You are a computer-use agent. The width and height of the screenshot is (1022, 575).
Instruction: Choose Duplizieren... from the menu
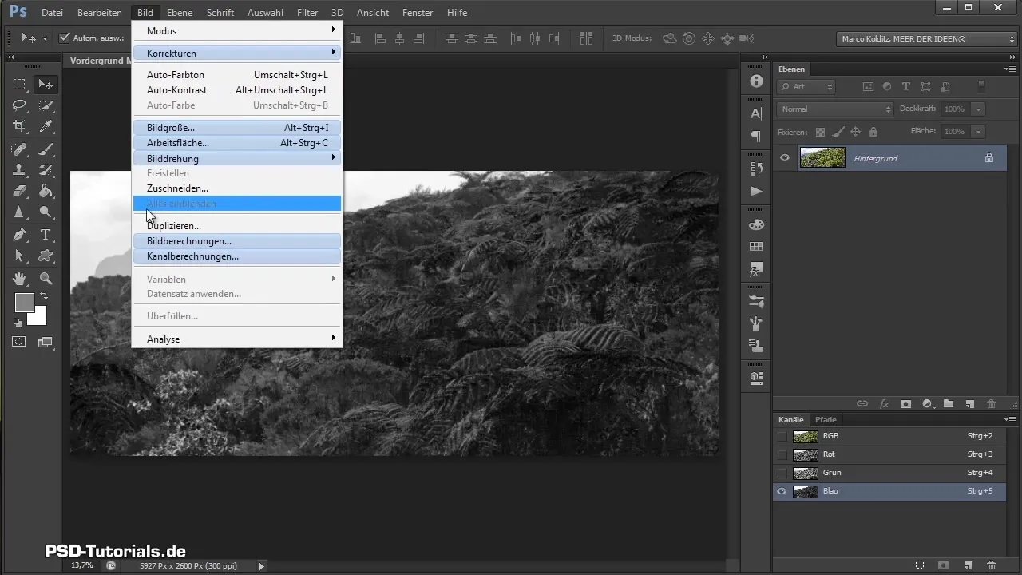pos(237,226)
